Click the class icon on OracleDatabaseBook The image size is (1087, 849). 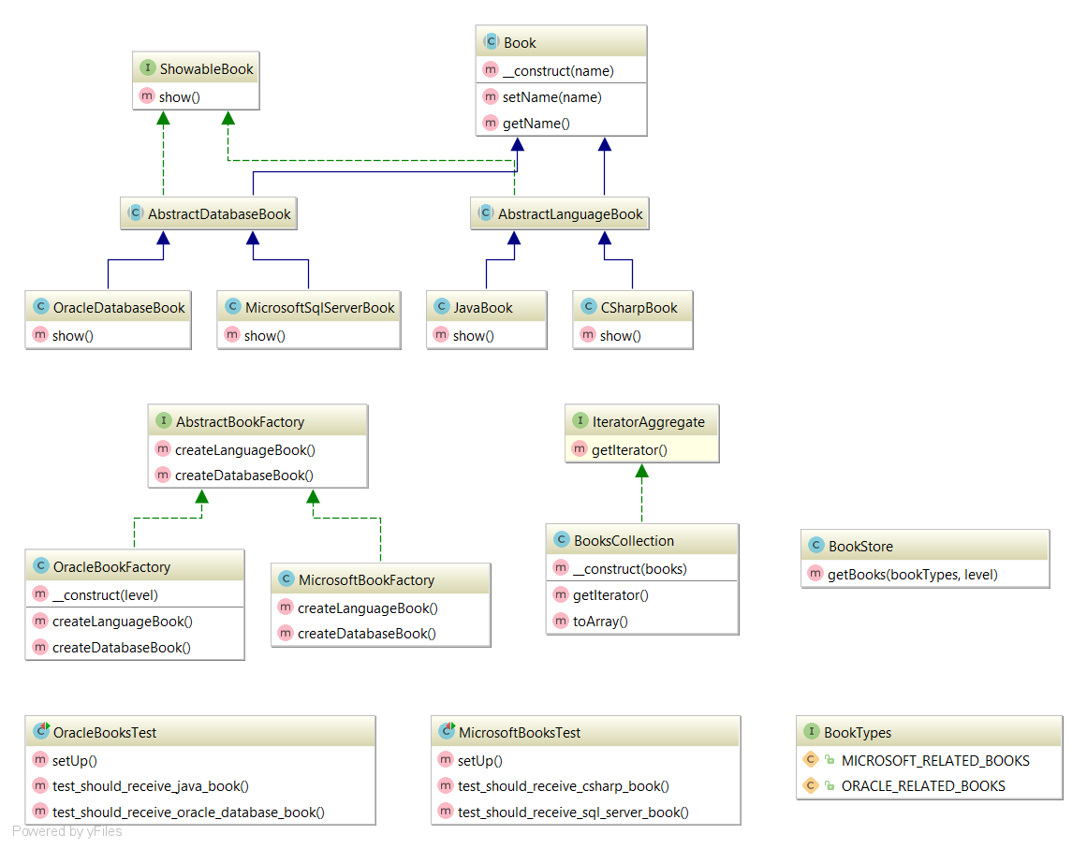(x=40, y=306)
